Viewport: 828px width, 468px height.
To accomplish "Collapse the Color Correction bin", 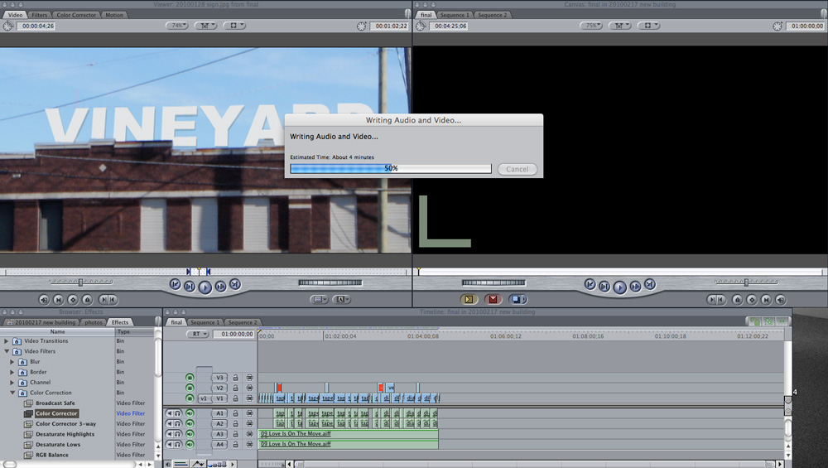I will (x=12, y=393).
